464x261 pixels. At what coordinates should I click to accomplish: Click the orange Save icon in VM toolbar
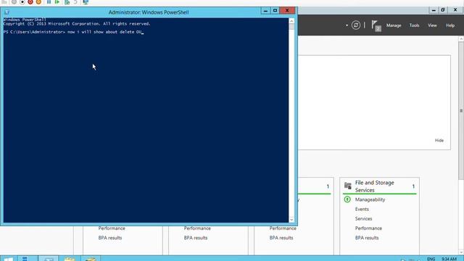(x=38, y=2)
